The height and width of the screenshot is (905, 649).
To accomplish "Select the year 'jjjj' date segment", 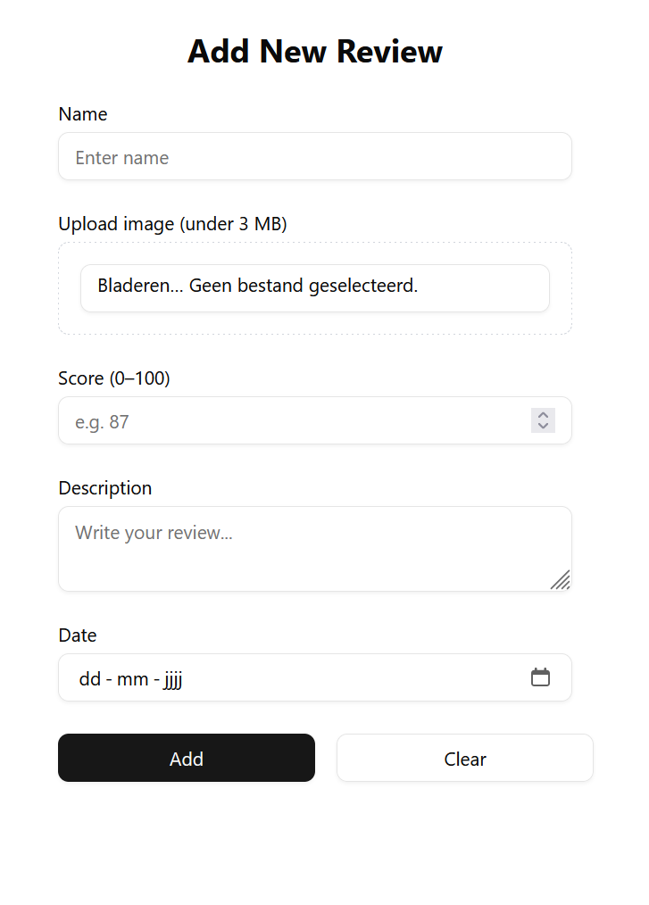I will [x=172, y=679].
